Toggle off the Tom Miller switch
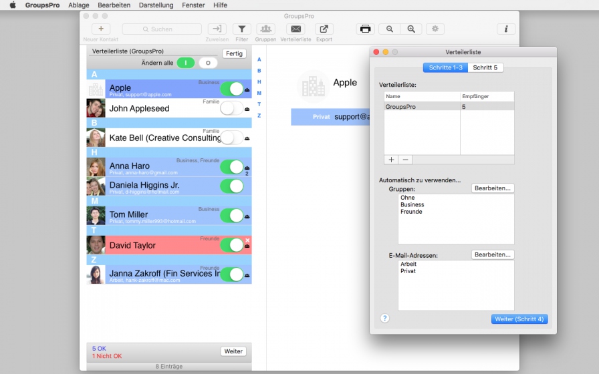Image resolution: width=599 pixels, height=374 pixels. (232, 216)
